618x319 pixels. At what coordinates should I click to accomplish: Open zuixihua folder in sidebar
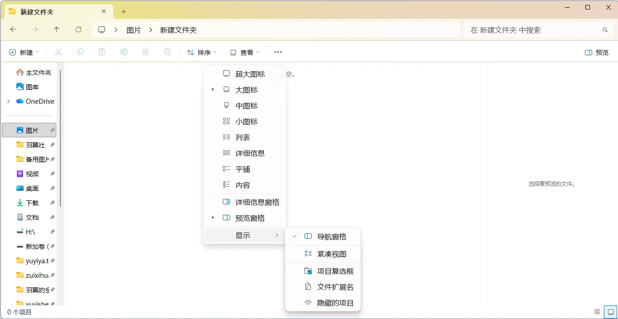pos(33,275)
